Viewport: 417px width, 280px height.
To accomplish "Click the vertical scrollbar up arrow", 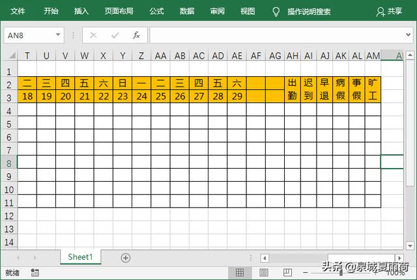I will (410, 55).
